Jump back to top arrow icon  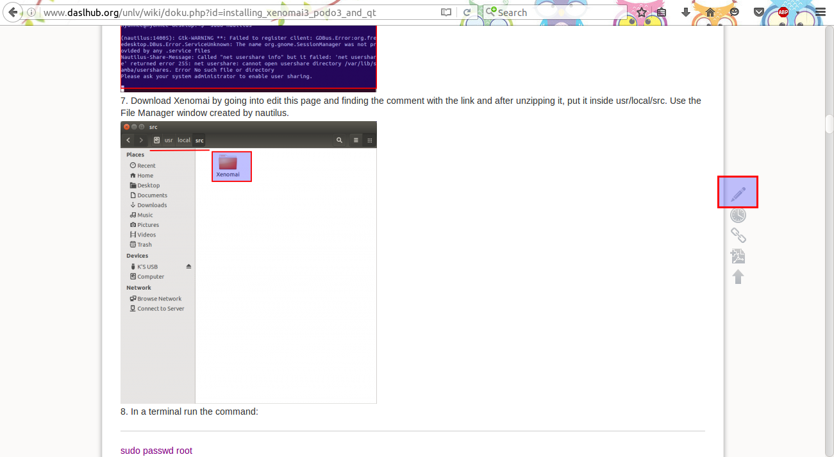pyautogui.click(x=738, y=277)
